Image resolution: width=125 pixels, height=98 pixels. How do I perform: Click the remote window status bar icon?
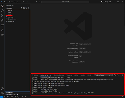(2, 97)
